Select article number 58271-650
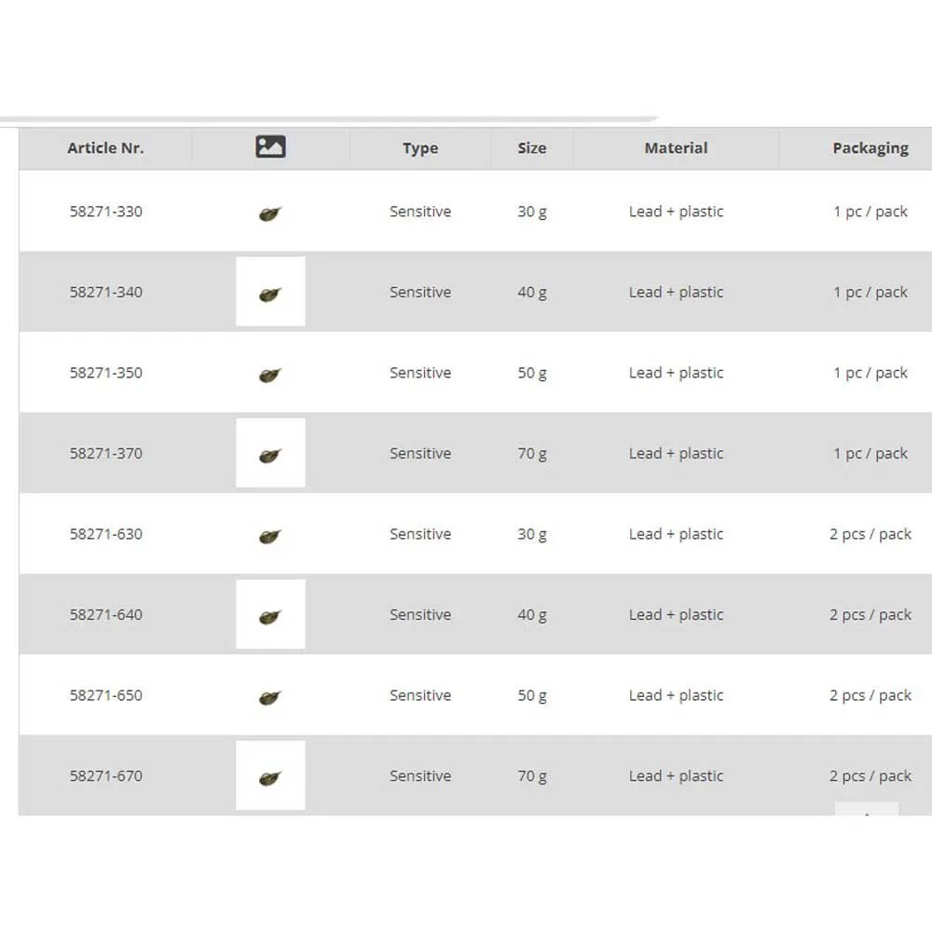932x932 pixels. [106, 695]
